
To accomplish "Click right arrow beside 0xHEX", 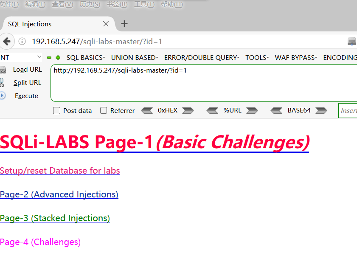I will (x=188, y=111).
